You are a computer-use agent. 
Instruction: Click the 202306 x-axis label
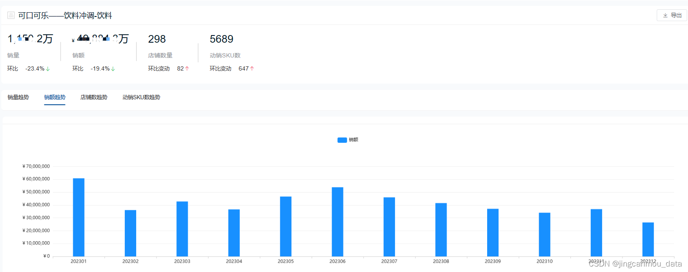337,261
